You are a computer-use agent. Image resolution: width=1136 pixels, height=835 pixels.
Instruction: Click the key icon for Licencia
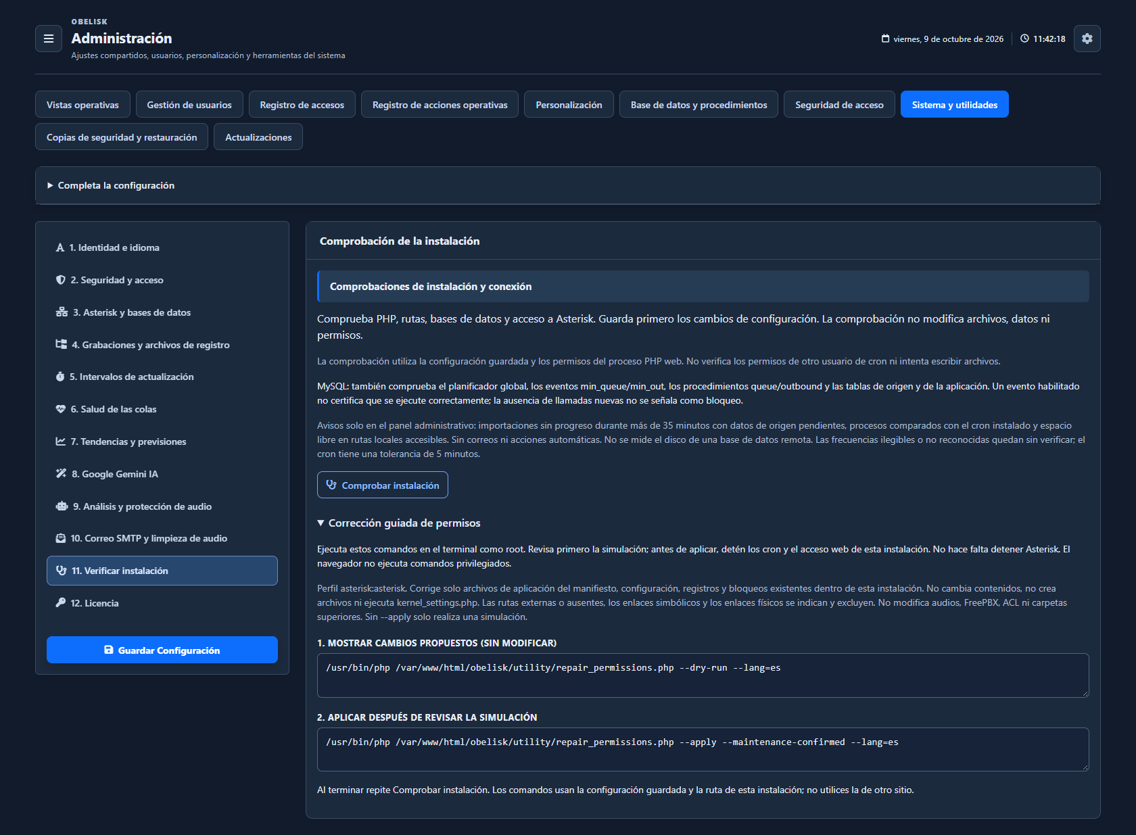tap(61, 603)
